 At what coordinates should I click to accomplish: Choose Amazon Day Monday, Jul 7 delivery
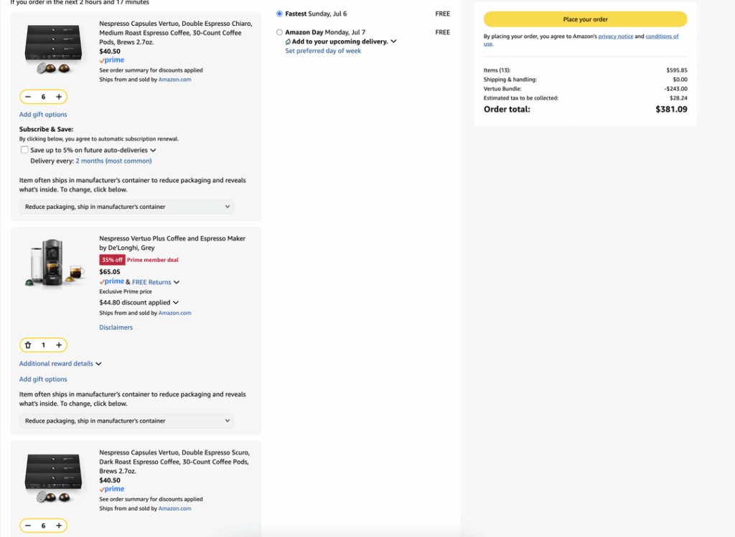point(279,32)
